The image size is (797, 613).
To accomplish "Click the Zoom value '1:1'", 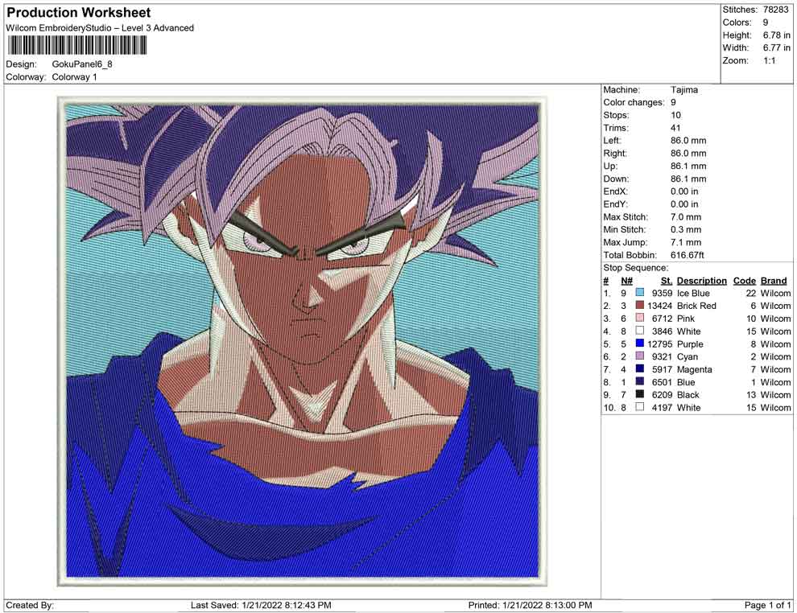I will coord(769,60).
